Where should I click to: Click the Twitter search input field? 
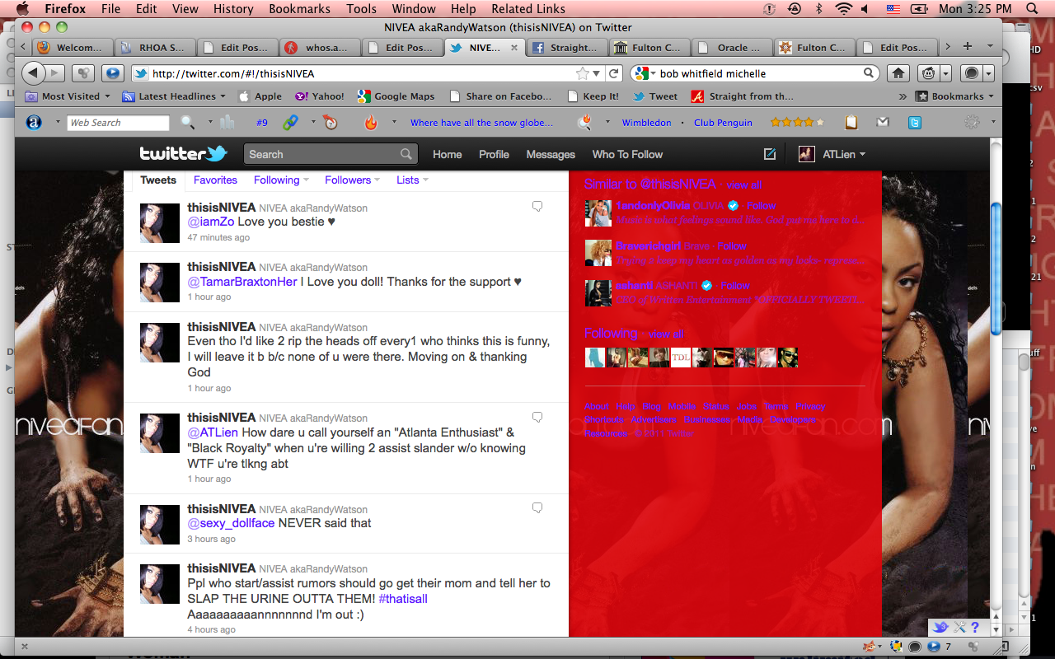click(x=323, y=154)
